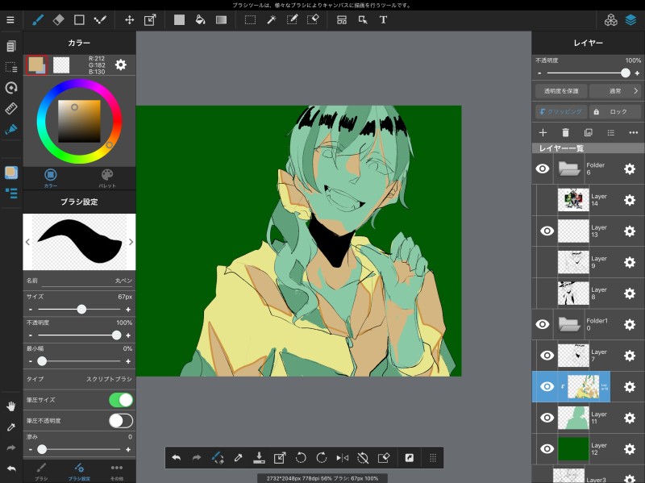Click the 透明度を保護 button

pos(560,91)
